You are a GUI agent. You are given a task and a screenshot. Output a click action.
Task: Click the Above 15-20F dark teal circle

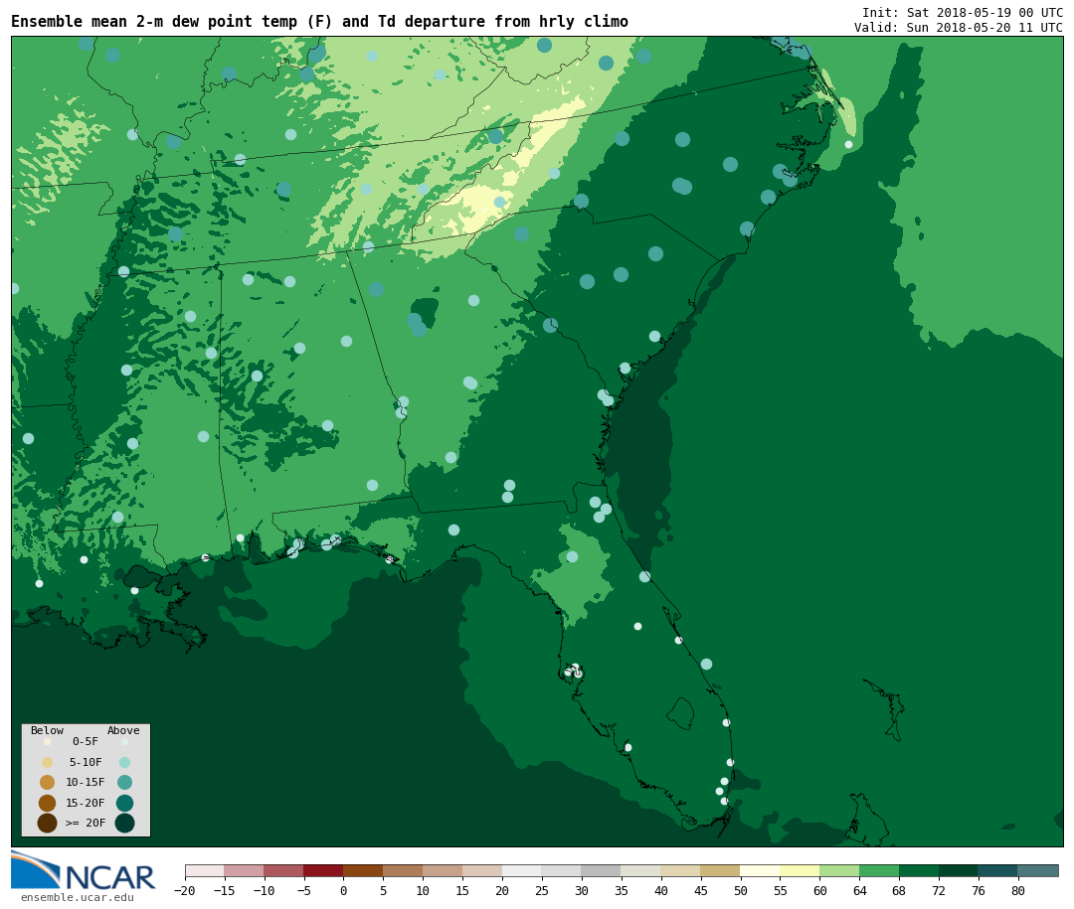[124, 803]
